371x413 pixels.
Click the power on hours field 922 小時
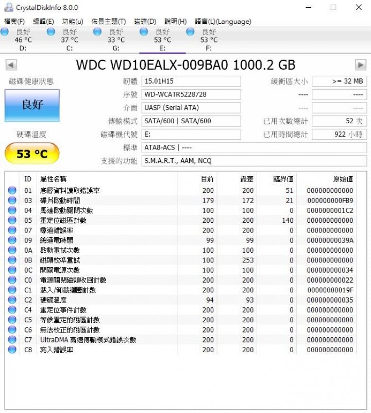click(340, 135)
